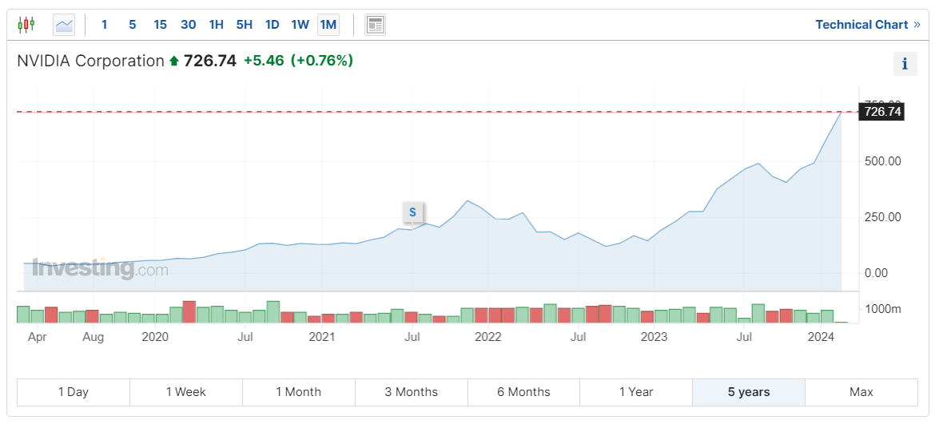Select the area chart type icon
Screen dimensions: 939x424
click(64, 25)
